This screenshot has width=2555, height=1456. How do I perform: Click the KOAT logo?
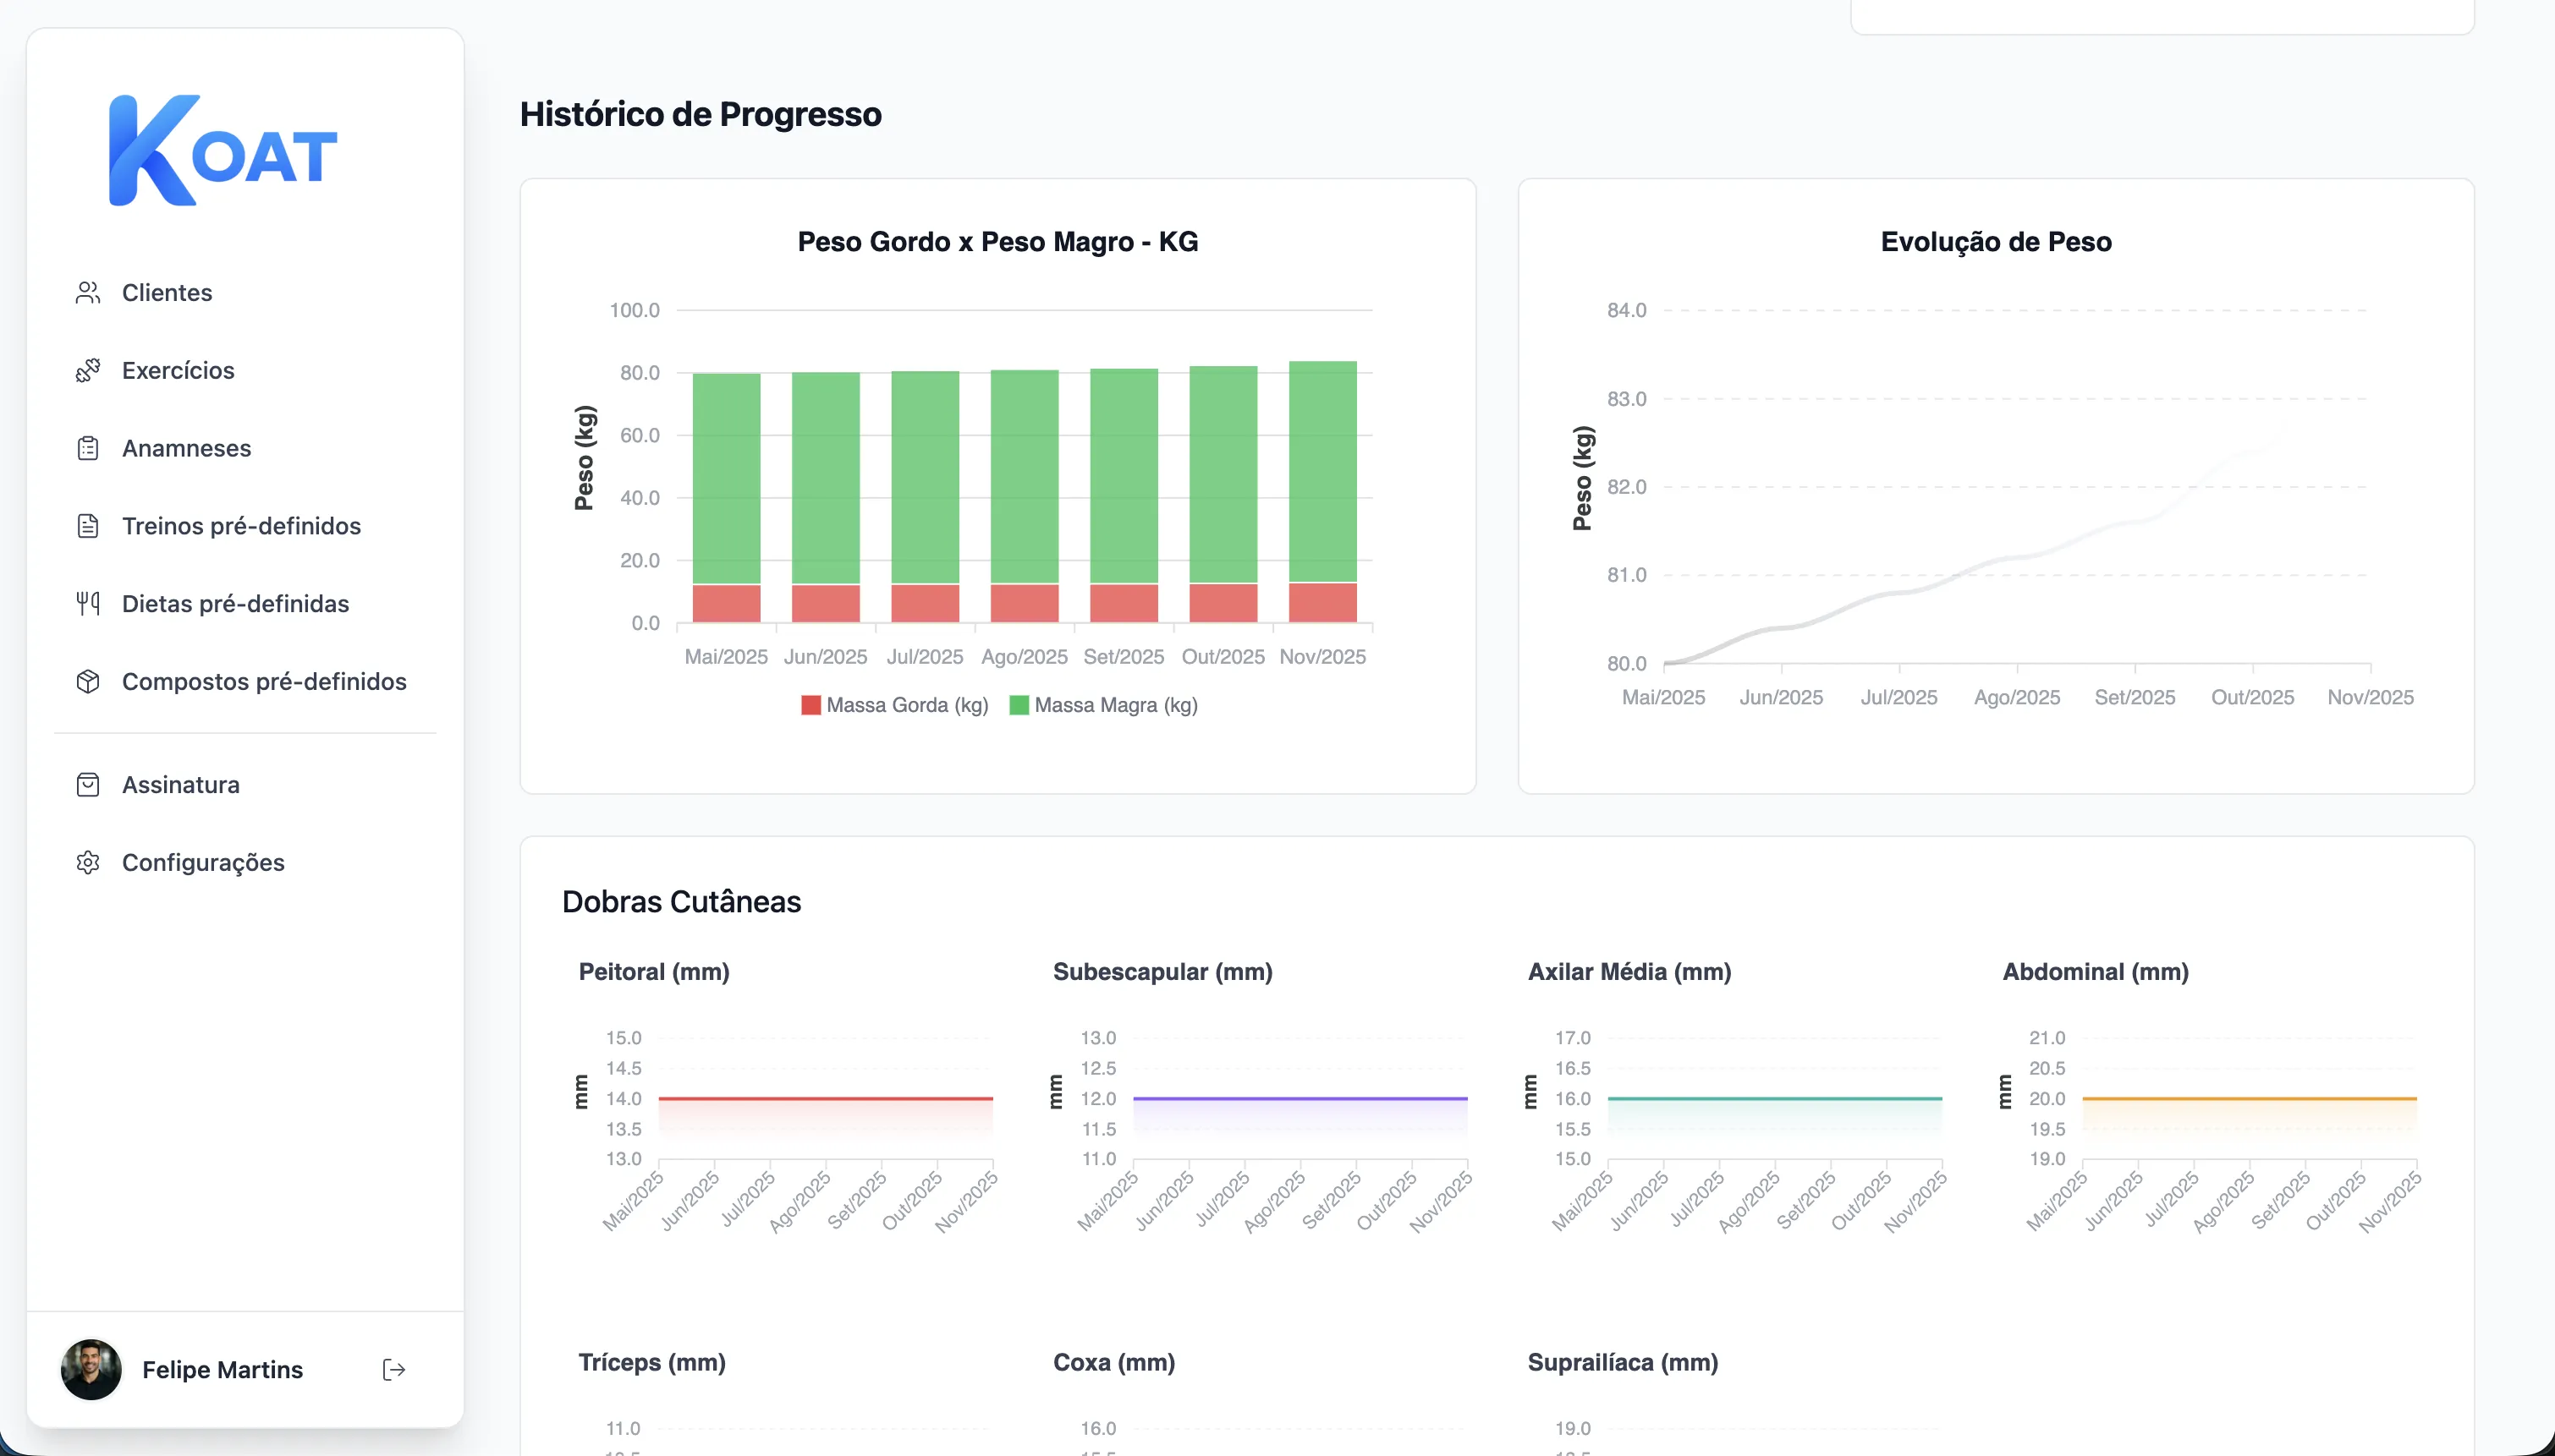223,151
